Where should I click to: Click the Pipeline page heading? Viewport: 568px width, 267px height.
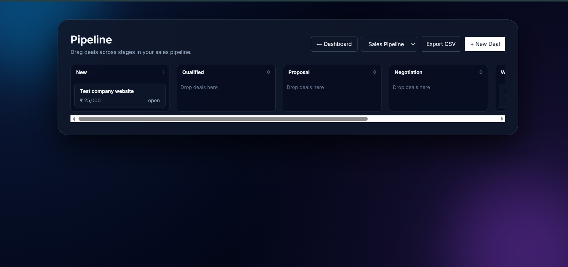point(91,40)
